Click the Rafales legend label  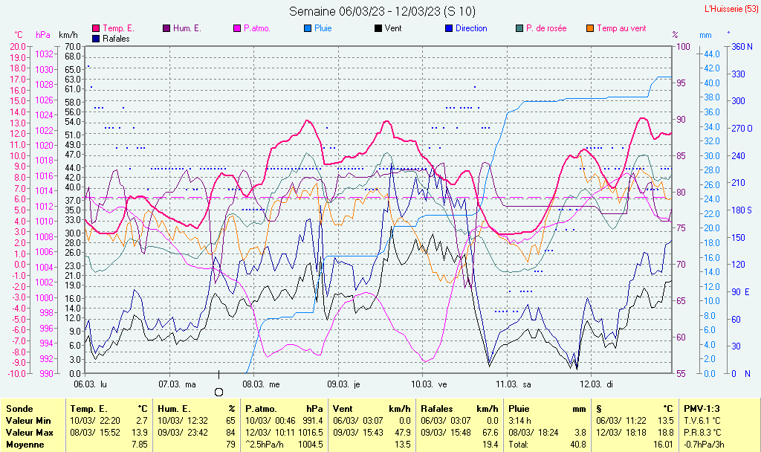[x=116, y=39]
